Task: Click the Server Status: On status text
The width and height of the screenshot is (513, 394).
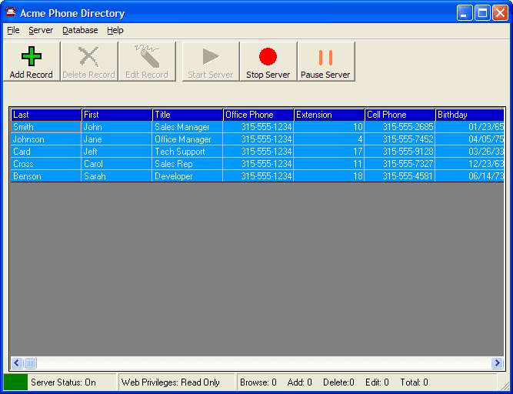Action: 63,382
